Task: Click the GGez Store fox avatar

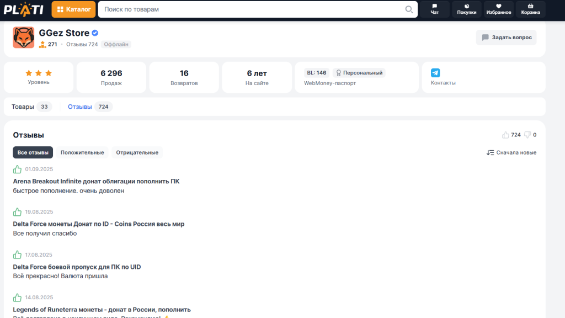Action: pyautogui.click(x=23, y=37)
